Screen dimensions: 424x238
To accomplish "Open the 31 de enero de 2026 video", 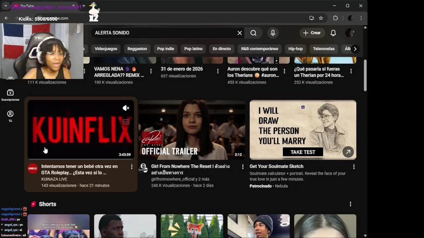I will (182, 69).
